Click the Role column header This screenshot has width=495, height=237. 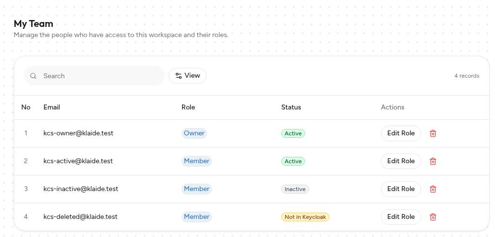pyautogui.click(x=188, y=107)
